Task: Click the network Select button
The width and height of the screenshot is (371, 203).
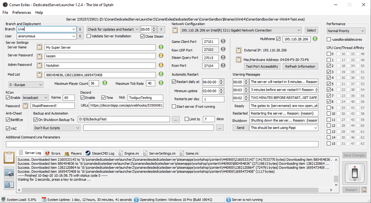Action: [311, 30]
